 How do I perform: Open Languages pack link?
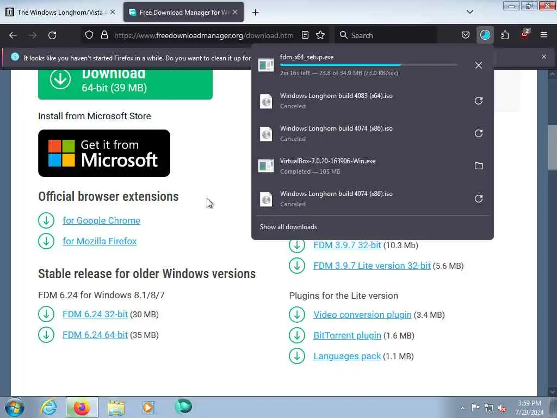pyautogui.click(x=347, y=356)
